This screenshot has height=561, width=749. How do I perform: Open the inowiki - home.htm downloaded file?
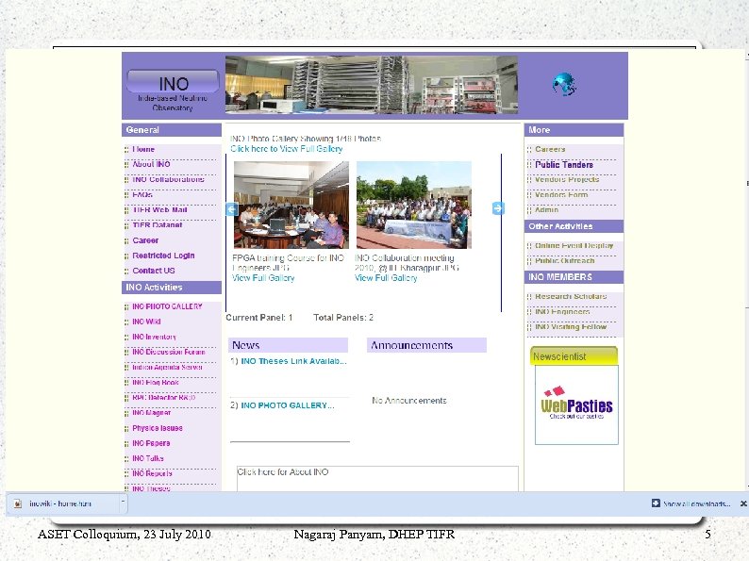(59, 503)
